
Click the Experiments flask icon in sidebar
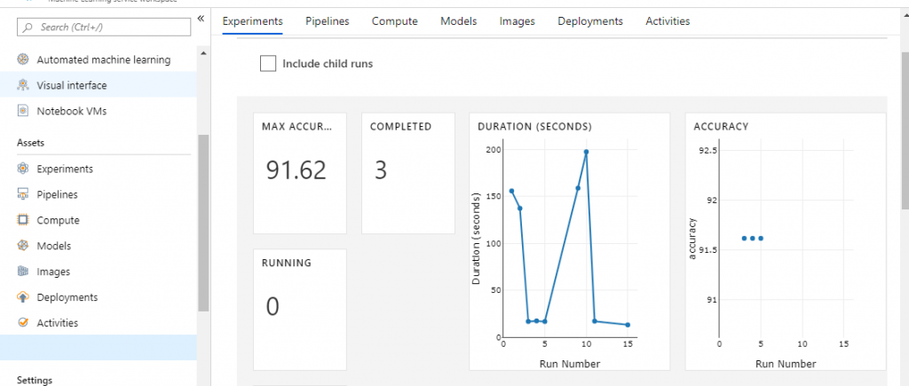click(22, 169)
